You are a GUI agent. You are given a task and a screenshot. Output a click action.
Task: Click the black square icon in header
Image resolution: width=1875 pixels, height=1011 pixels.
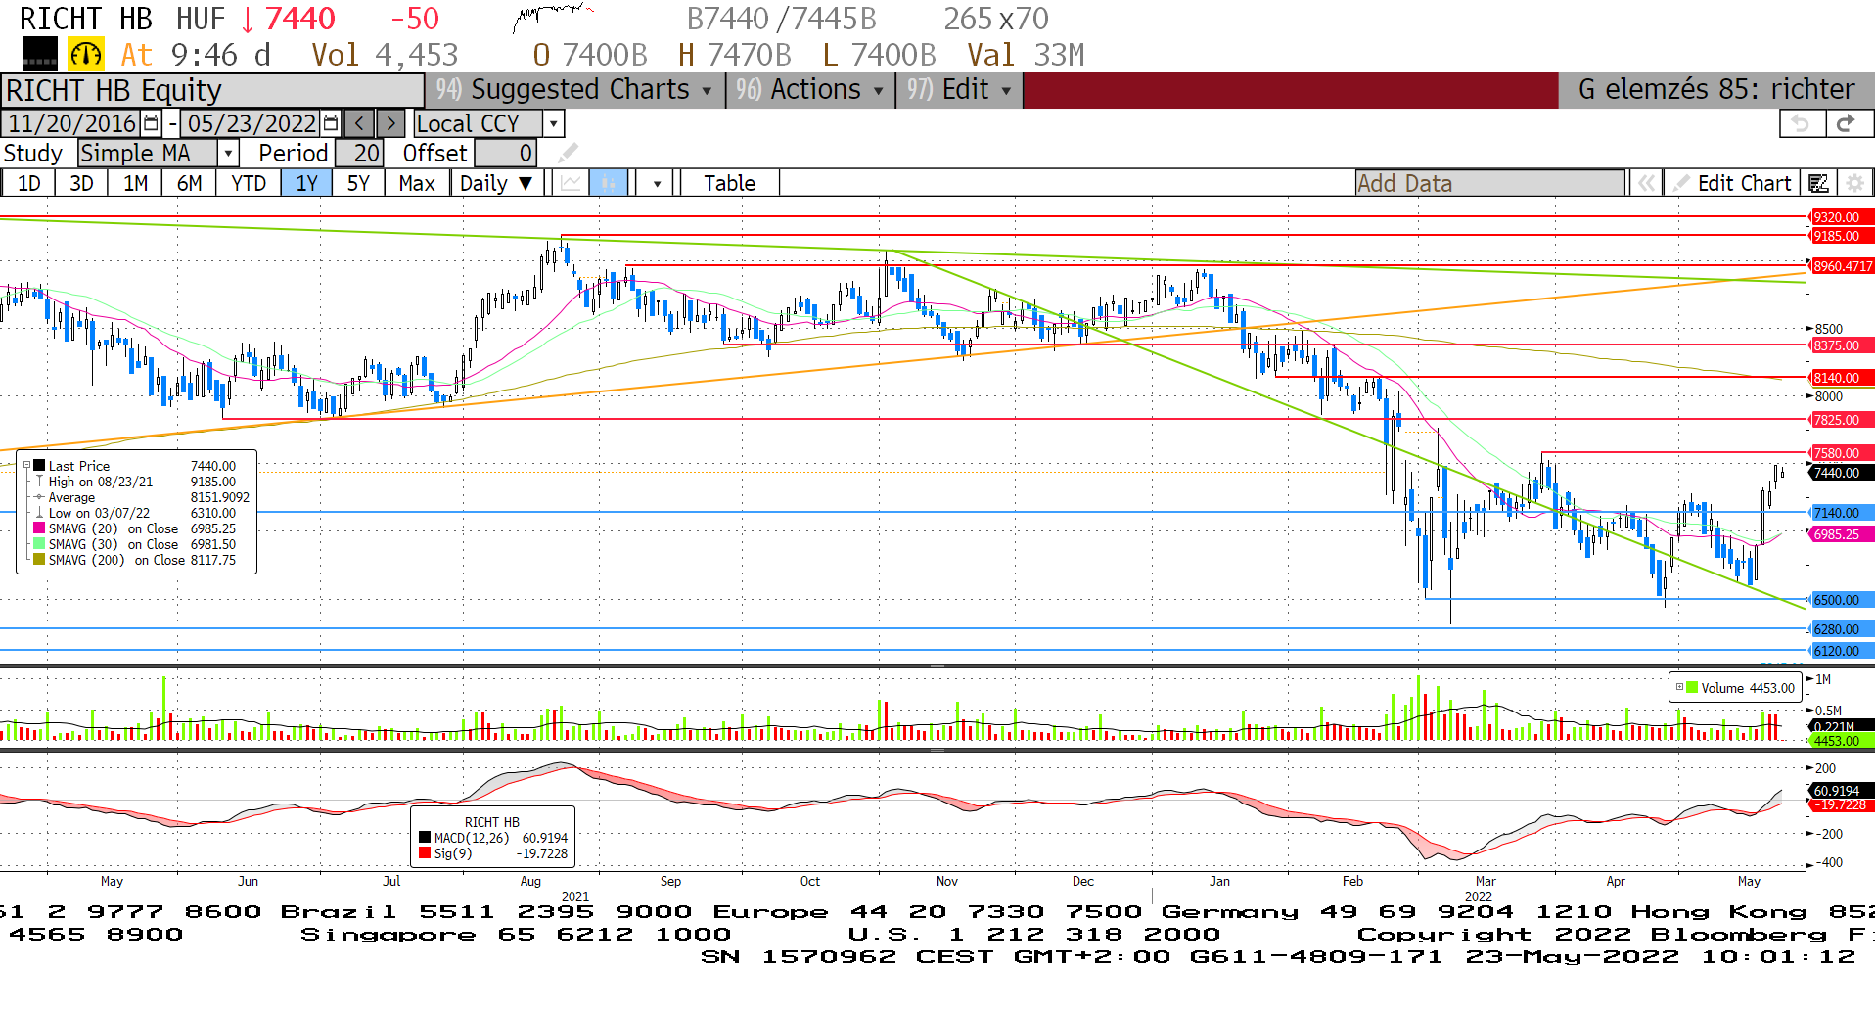39,55
